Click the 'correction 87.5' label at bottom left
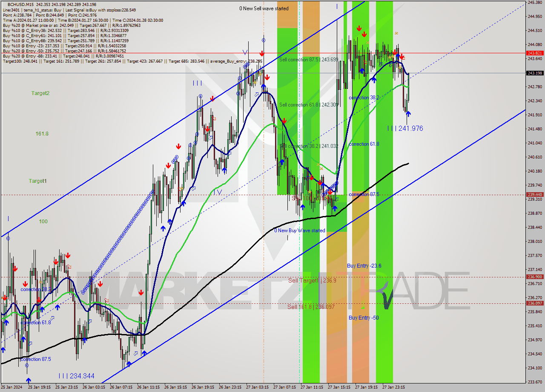The height and width of the screenshot is (392, 545). pyautogui.click(x=36, y=359)
